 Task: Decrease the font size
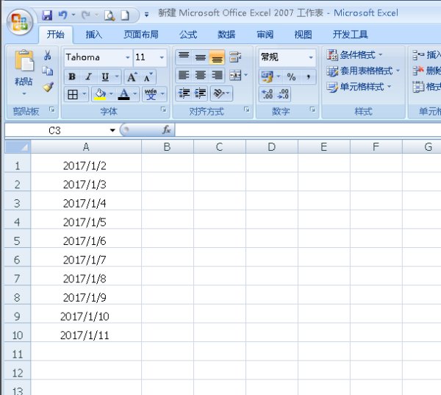(148, 76)
